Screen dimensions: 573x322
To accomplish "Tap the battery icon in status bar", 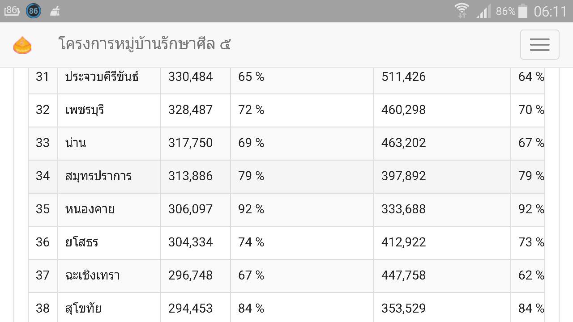I will point(523,11).
